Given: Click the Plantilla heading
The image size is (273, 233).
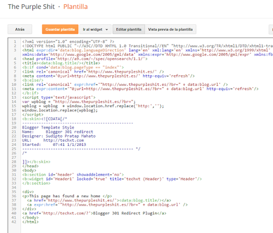Looking at the screenshot, I should pos(75,7).
